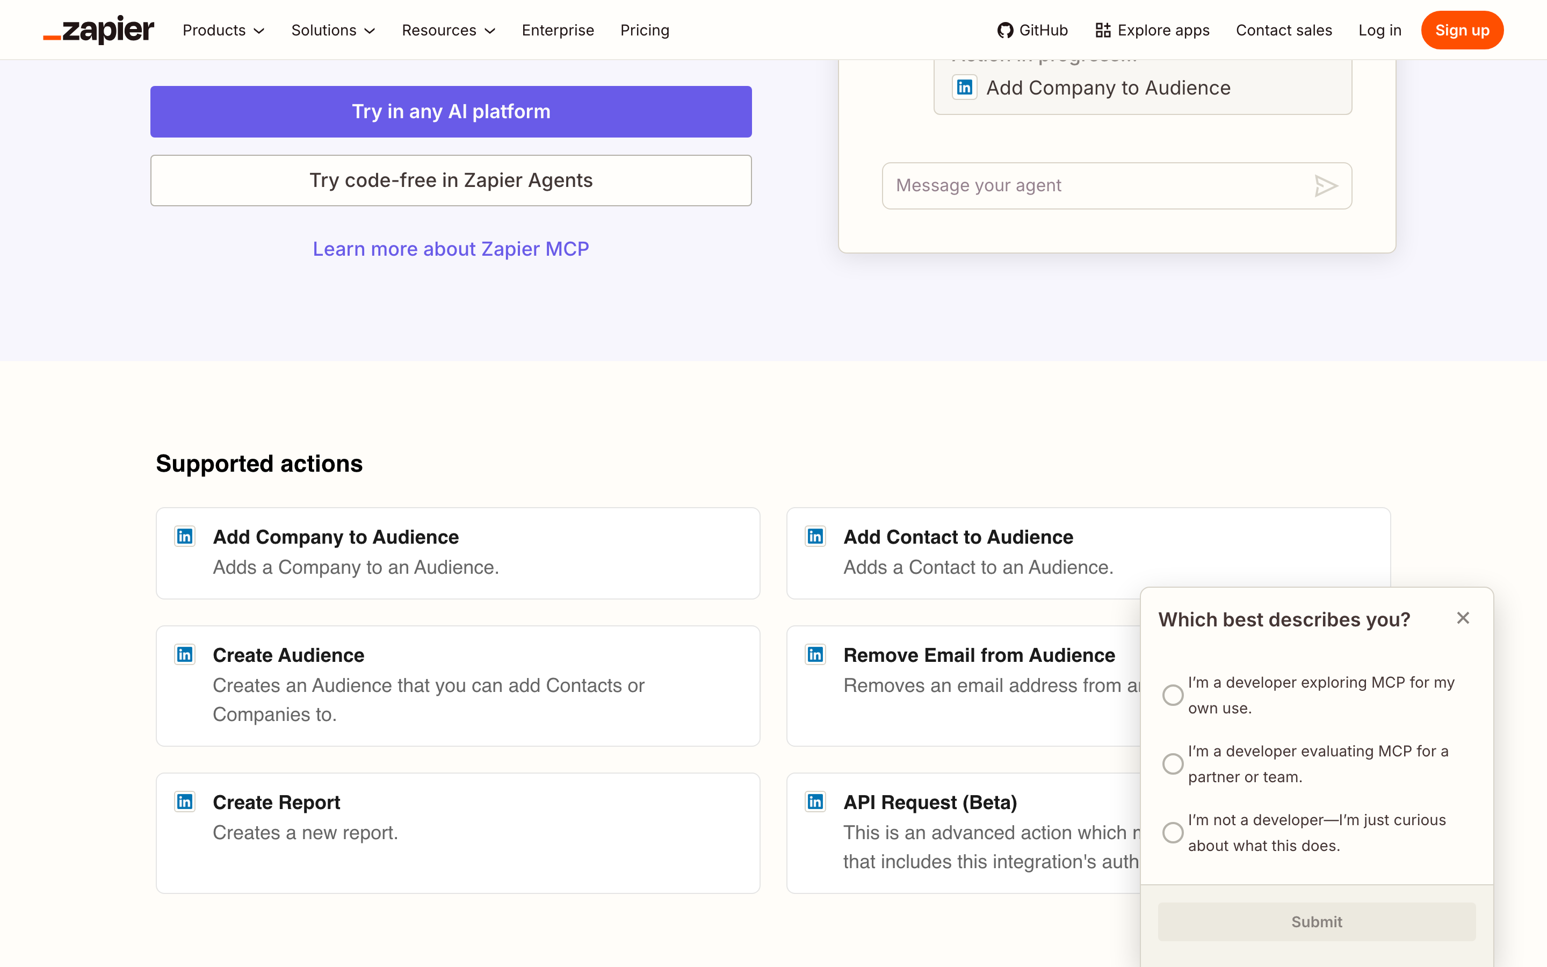Click Log in
The width and height of the screenshot is (1547, 967).
1379,30
